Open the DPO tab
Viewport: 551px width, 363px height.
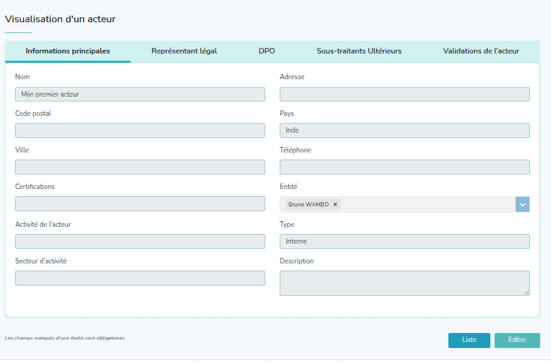266,51
